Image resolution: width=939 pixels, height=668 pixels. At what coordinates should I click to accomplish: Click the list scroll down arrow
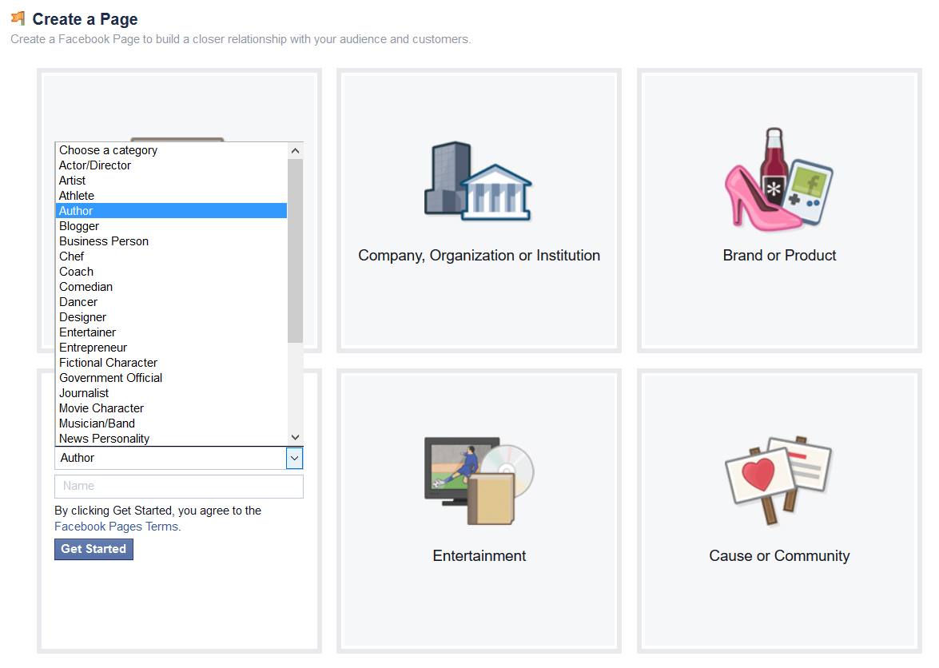click(295, 438)
